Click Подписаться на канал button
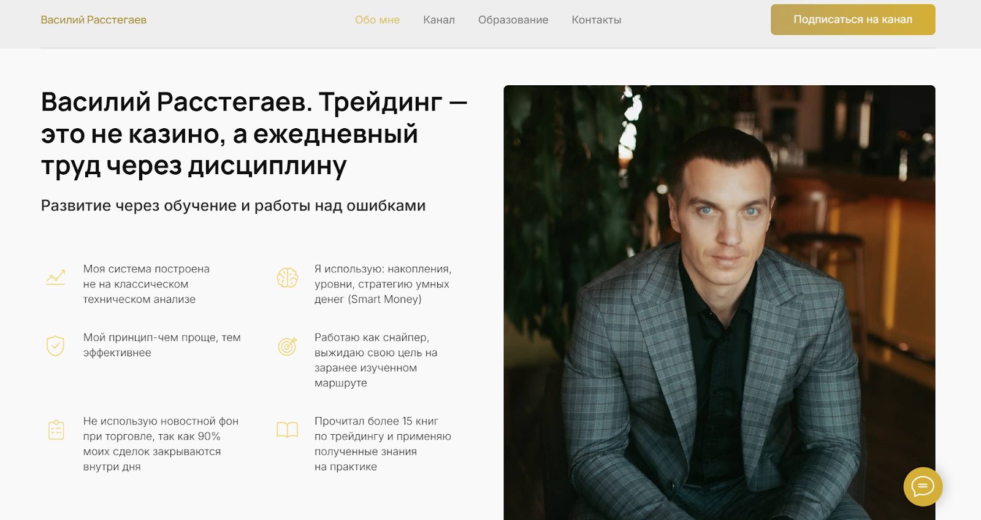Image resolution: width=981 pixels, height=520 pixels. (853, 20)
